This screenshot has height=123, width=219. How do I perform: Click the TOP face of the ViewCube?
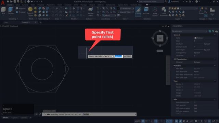tap(160, 38)
